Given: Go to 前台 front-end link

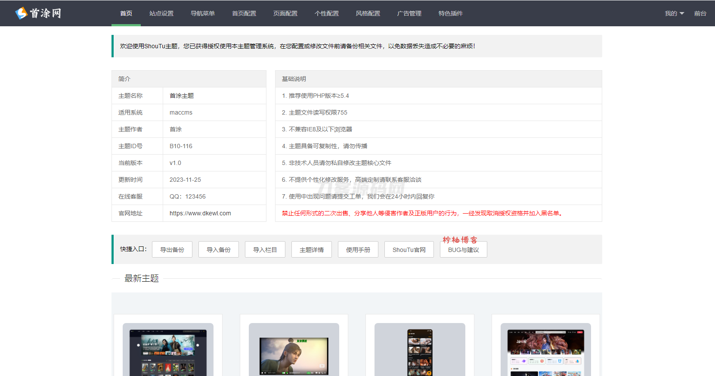Looking at the screenshot, I should coord(700,13).
